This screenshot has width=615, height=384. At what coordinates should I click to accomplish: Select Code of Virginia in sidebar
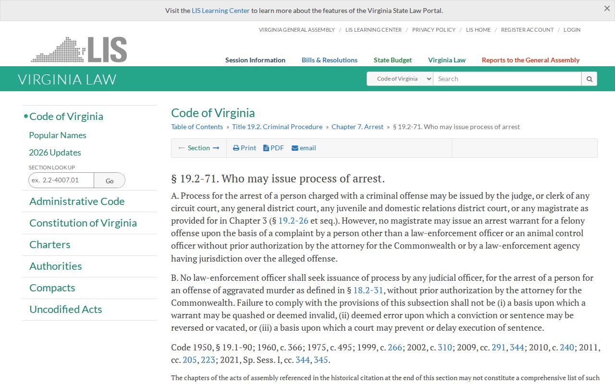(x=66, y=116)
